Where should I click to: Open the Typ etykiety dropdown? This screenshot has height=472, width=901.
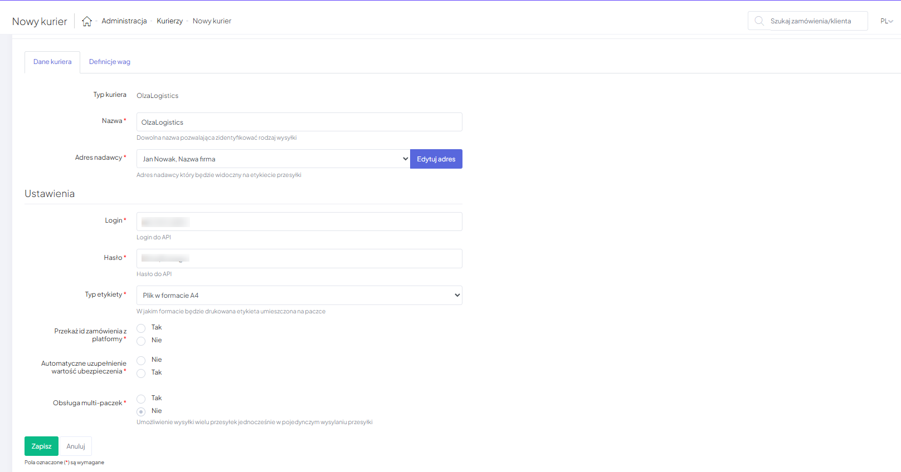pyautogui.click(x=299, y=296)
